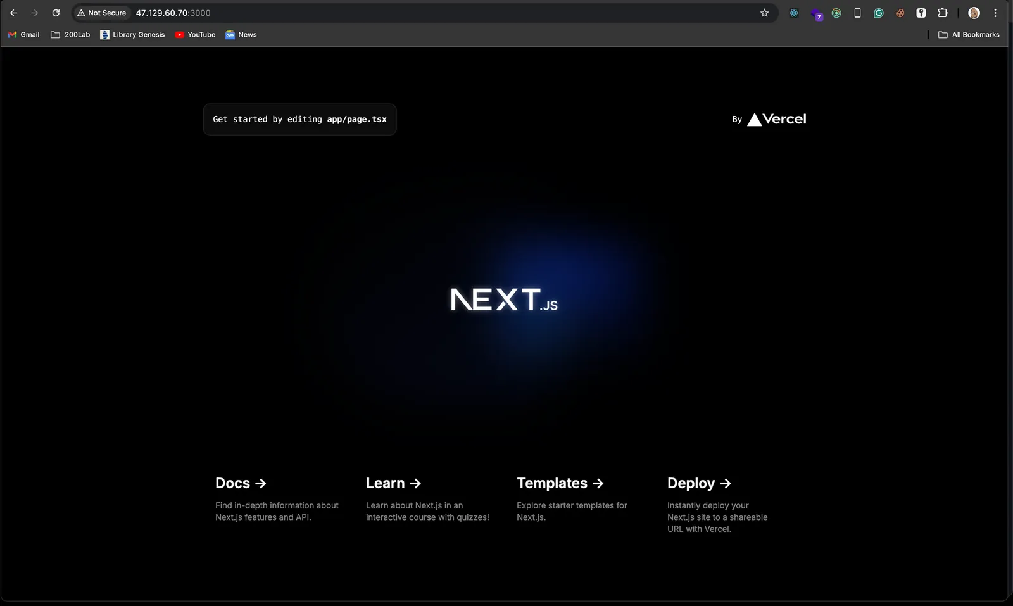This screenshot has width=1013, height=606.
Task: Click the green concentric-circle extension icon
Action: [x=836, y=13]
